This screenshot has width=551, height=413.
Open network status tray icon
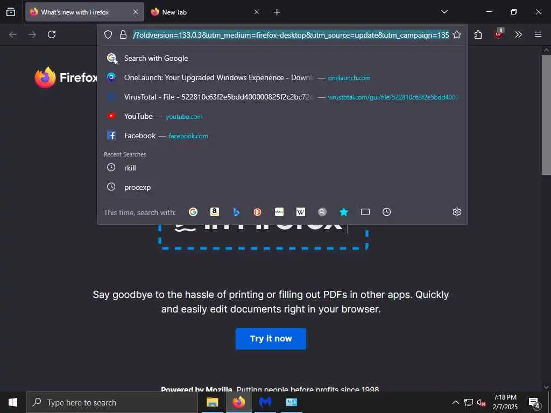pos(469,402)
